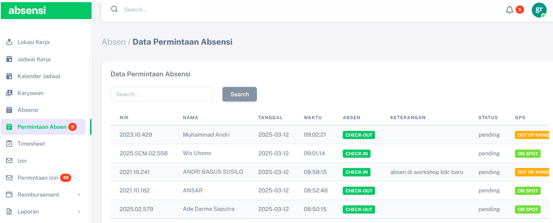Click the Timesheet clipboard icon
Image resolution: width=553 pixels, height=223 pixels.
(9, 144)
